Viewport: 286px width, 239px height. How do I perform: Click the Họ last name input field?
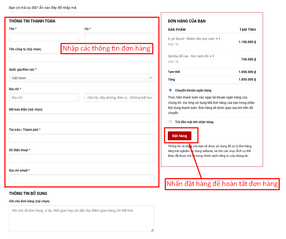click(x=119, y=37)
